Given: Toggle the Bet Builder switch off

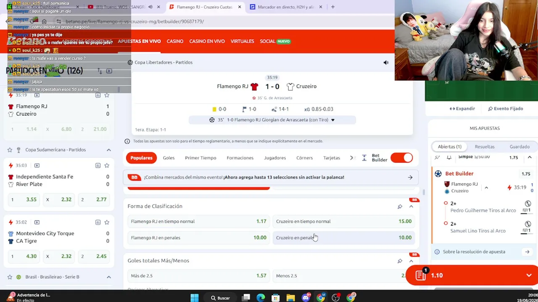Looking at the screenshot, I should click(401, 158).
